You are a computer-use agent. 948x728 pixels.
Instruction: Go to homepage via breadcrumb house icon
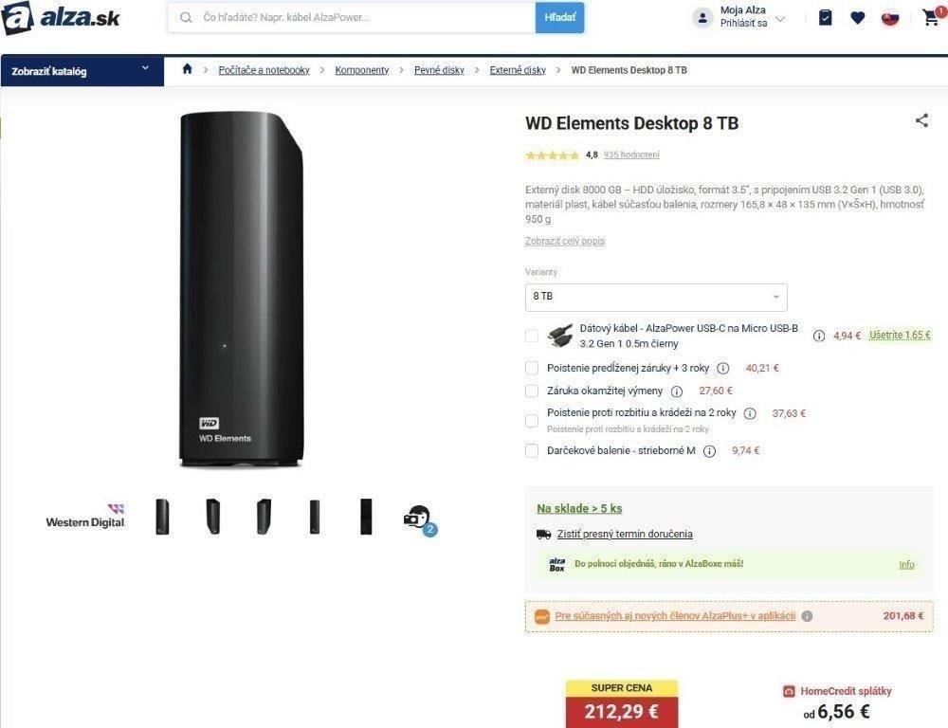pos(188,69)
